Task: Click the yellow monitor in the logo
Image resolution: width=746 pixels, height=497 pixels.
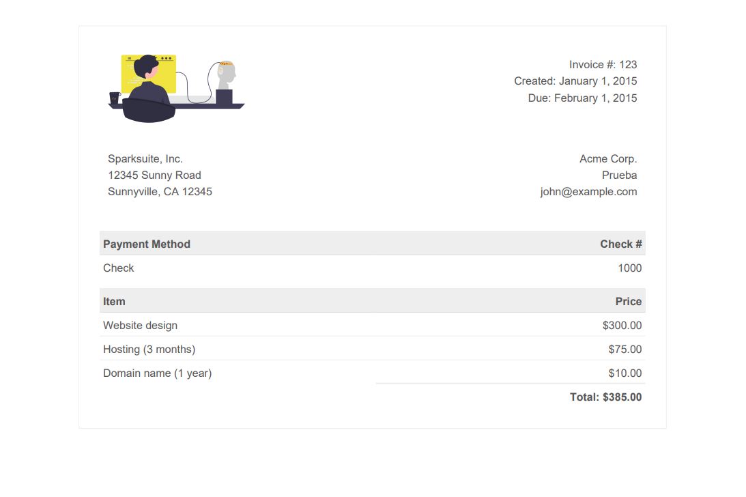Action: click(149, 73)
